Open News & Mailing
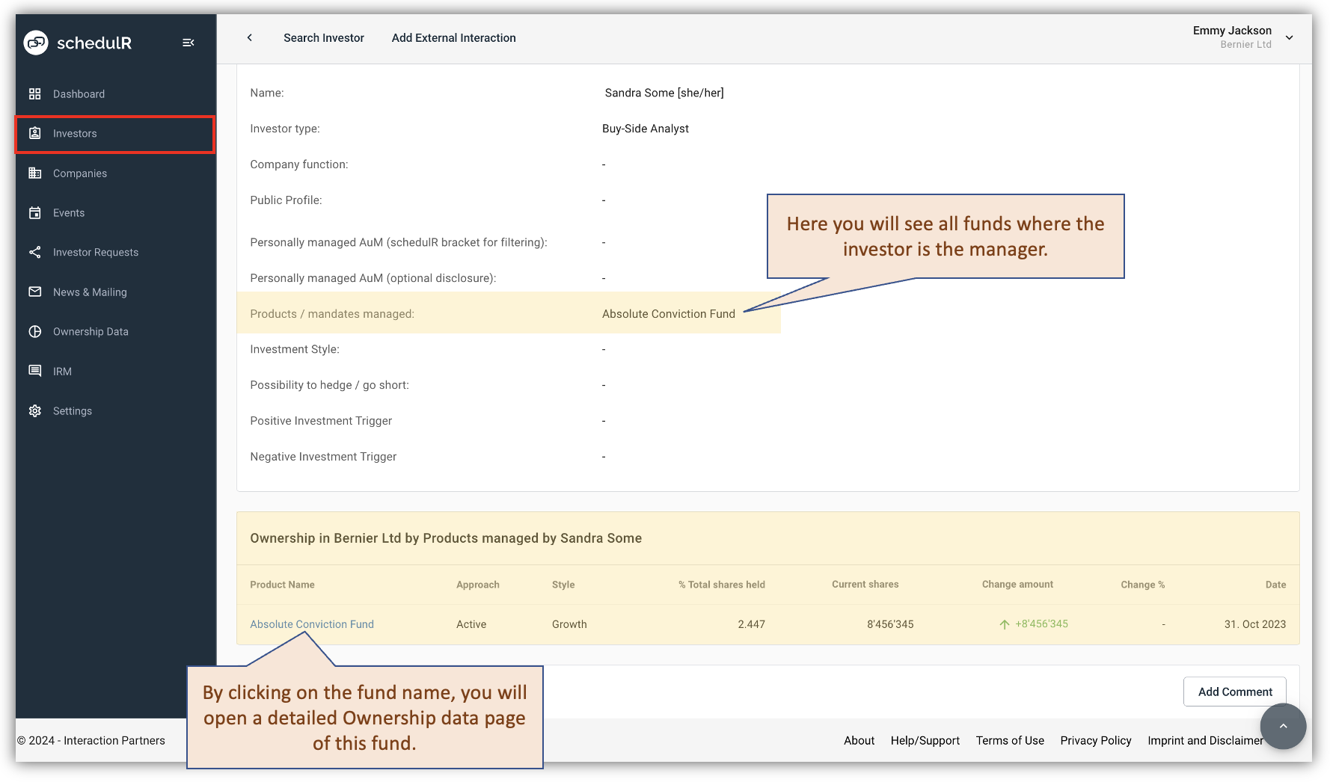 click(x=89, y=292)
